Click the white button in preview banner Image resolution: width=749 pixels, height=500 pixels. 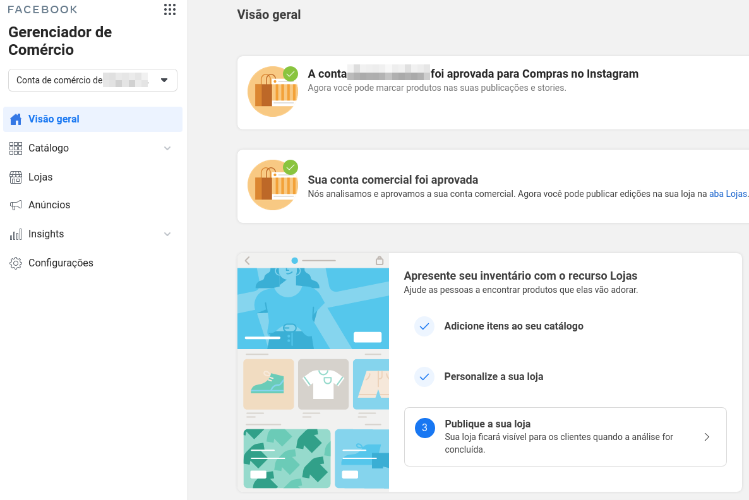(368, 337)
